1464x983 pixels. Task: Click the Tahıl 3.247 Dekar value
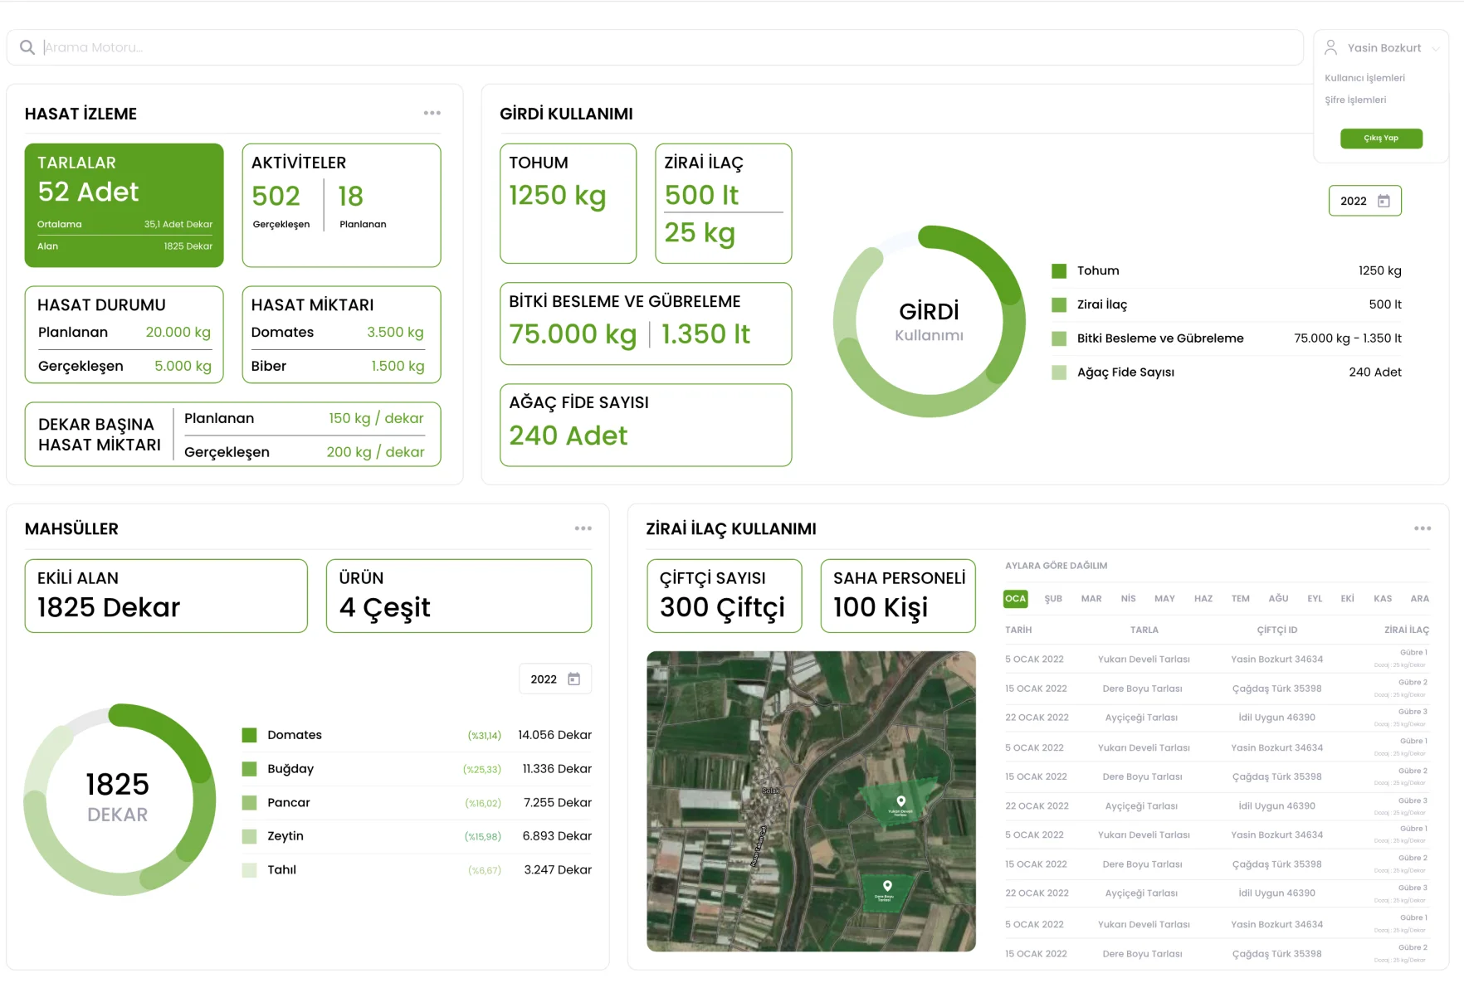click(x=558, y=870)
